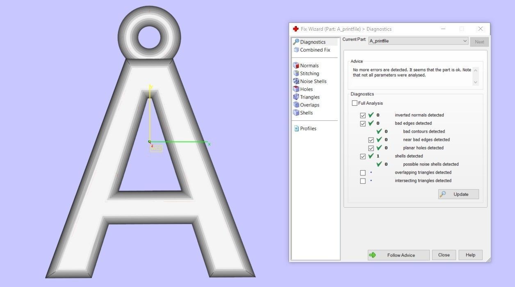The width and height of the screenshot is (515, 287).
Task: Click the Stitching cube icon
Action: coord(296,73)
